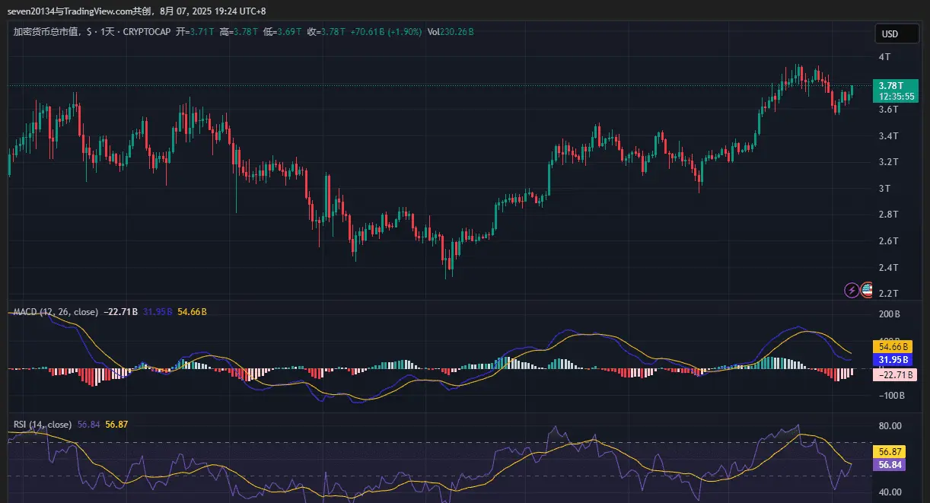
Task: Click the 开=3.71T open value
Action: [196, 32]
